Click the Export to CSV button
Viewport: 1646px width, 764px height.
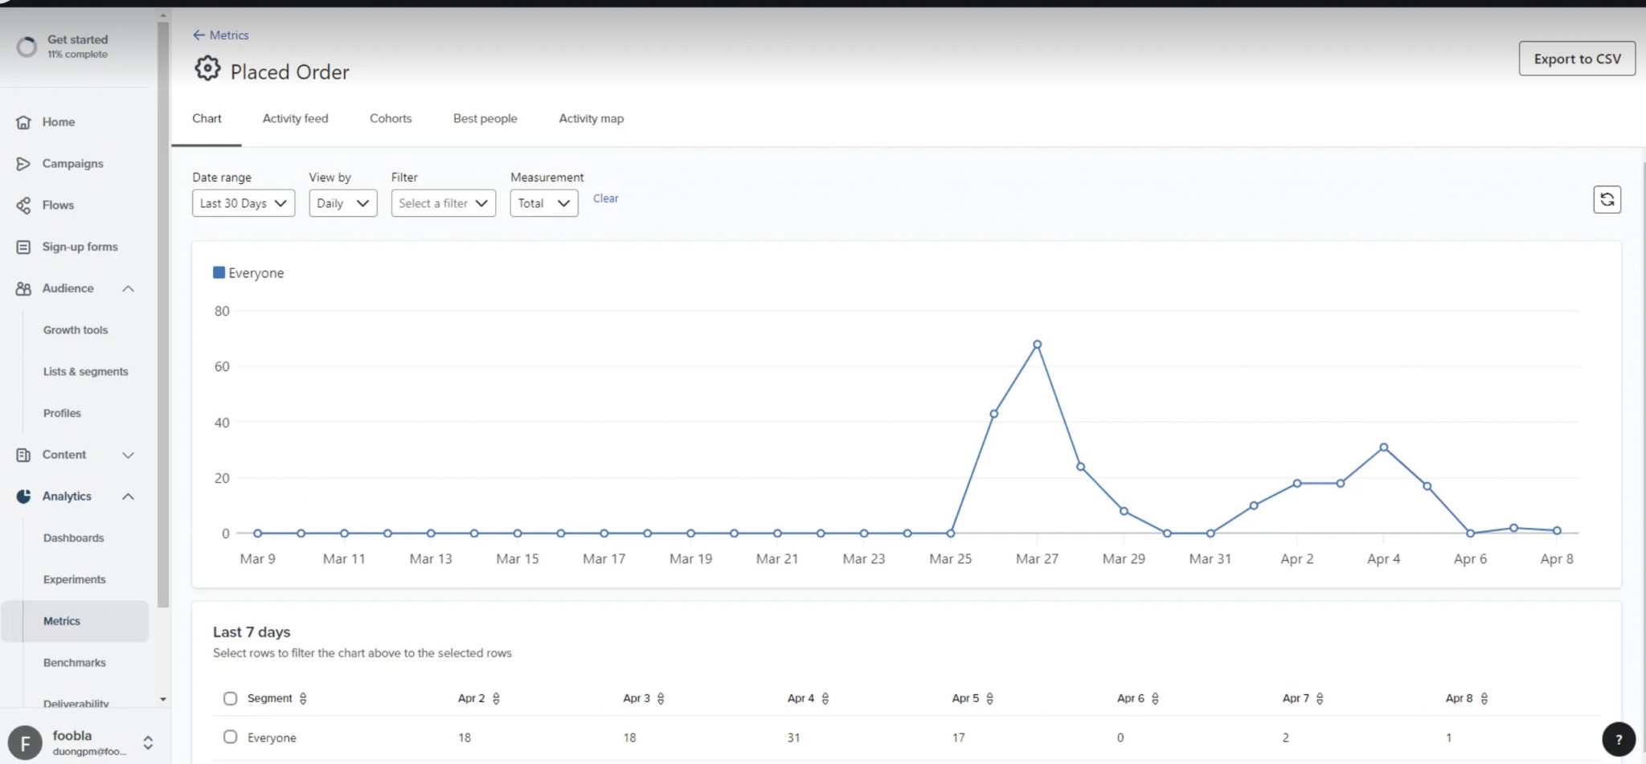point(1577,59)
